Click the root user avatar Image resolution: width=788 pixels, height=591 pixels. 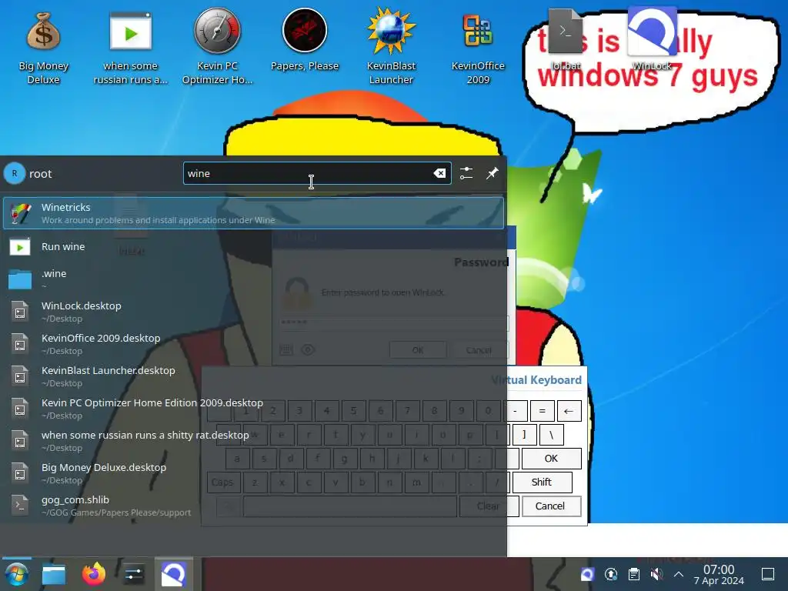point(15,173)
